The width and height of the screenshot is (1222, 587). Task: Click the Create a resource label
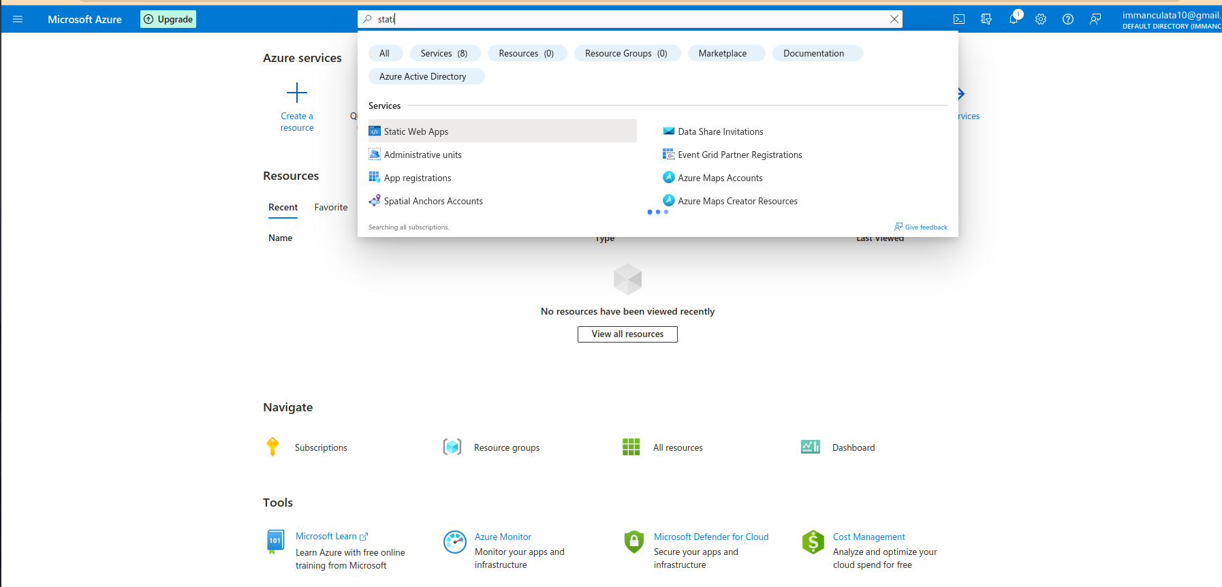[x=297, y=122]
